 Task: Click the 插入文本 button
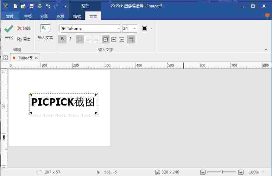(x=45, y=32)
